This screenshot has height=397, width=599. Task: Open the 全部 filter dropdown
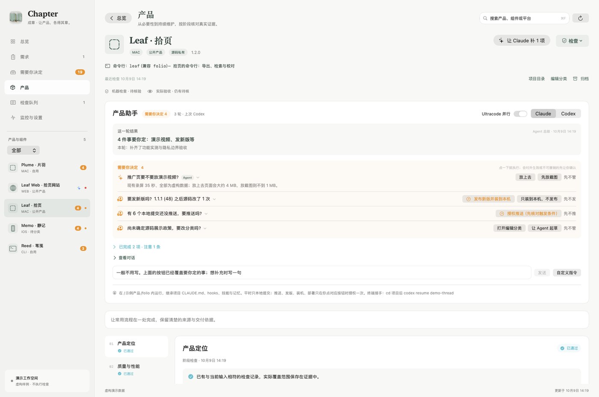click(x=24, y=151)
